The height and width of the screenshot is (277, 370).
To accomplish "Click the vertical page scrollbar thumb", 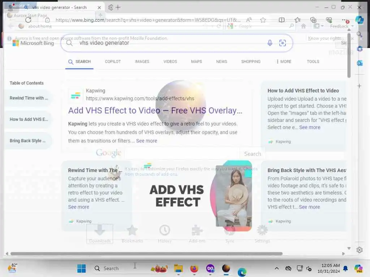I will coord(349,56).
